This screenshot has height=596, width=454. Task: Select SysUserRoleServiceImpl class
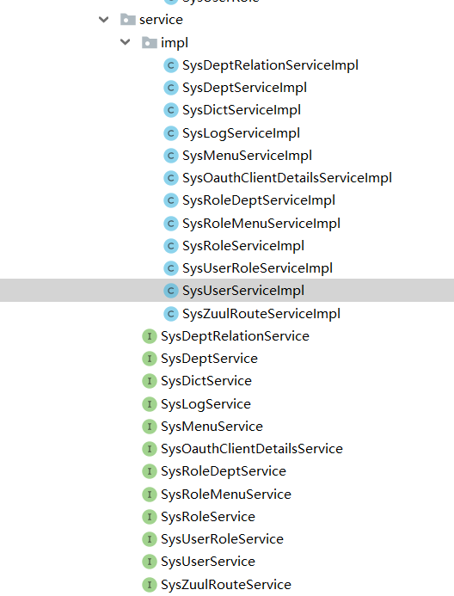(257, 268)
